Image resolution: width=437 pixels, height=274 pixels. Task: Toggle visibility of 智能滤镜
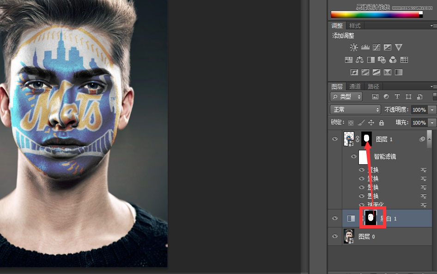(x=354, y=156)
